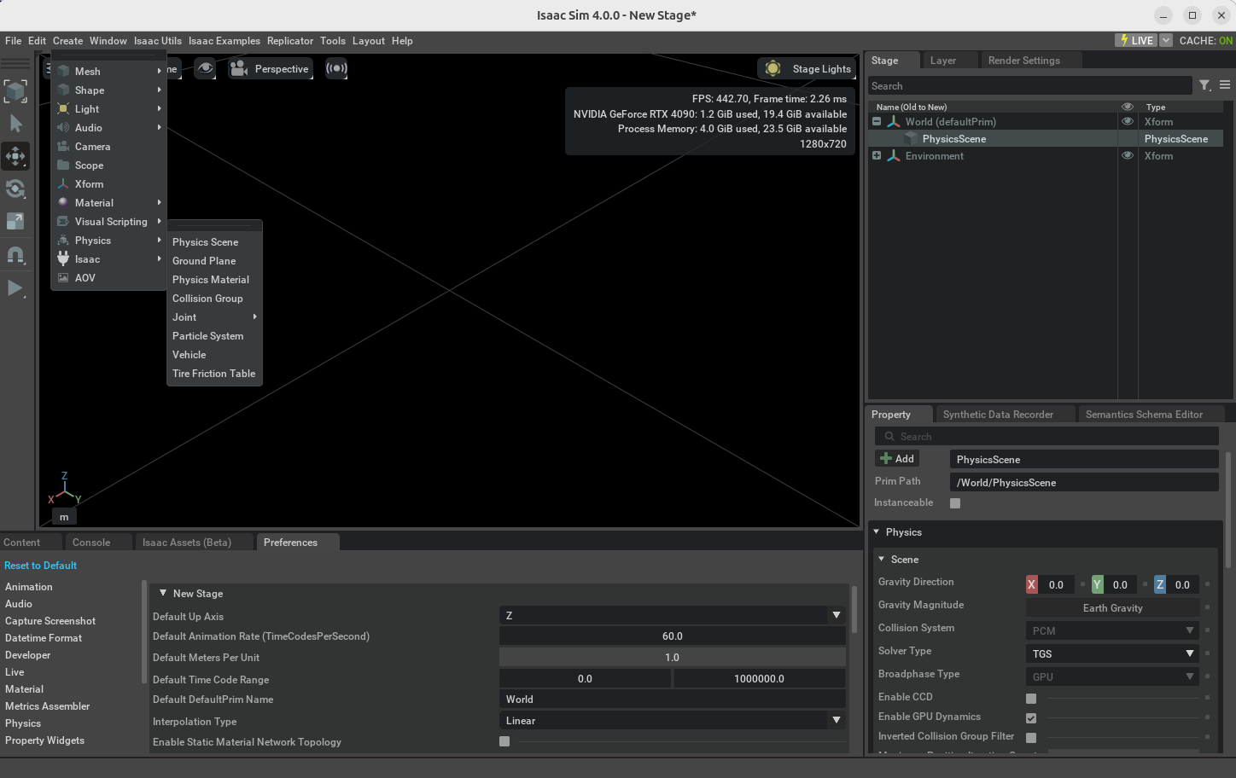Enable the CCD checkbox
Image resolution: width=1236 pixels, height=778 pixels.
click(x=1031, y=698)
